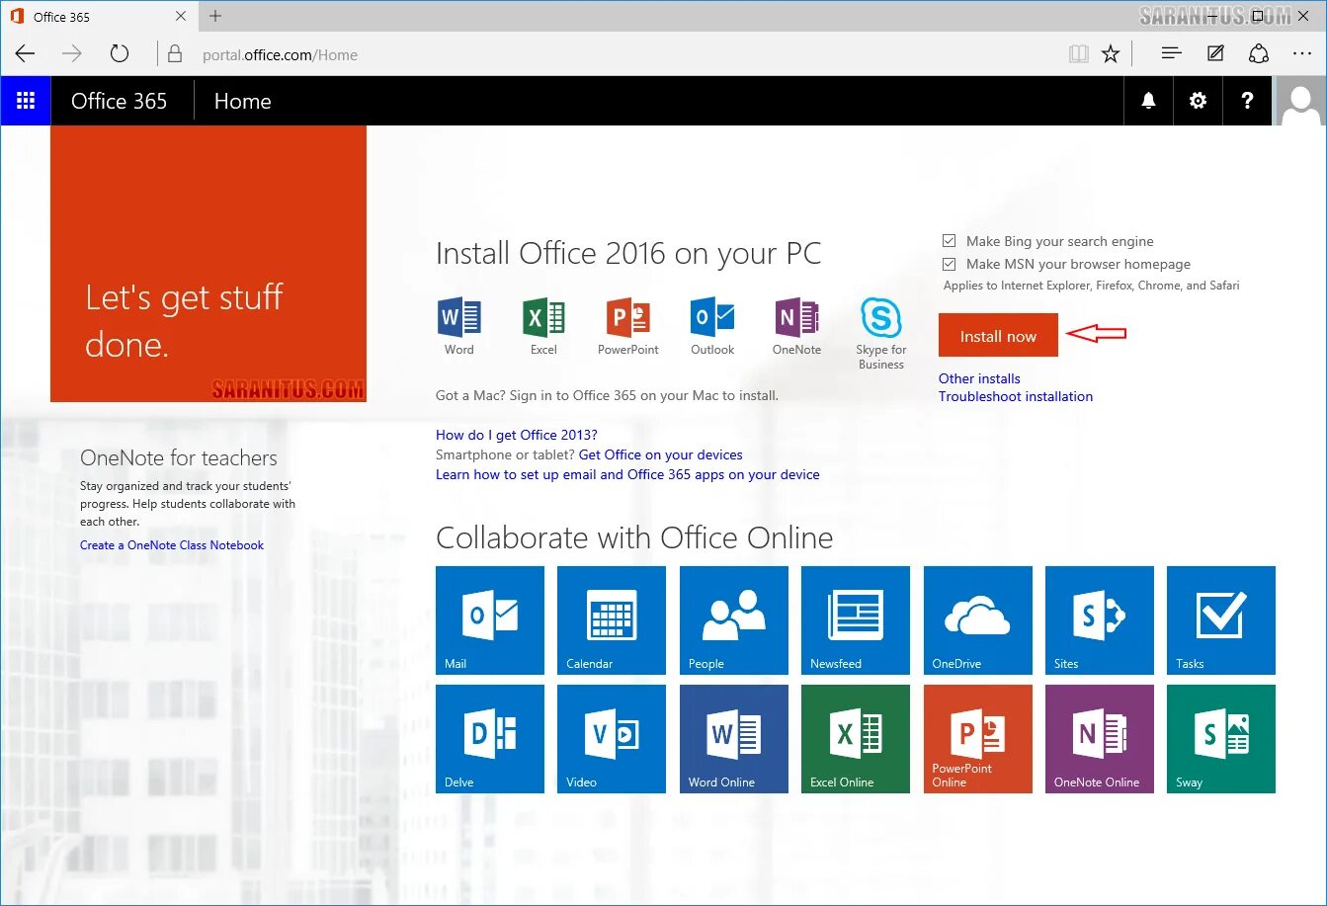Open the Mail tile

(490, 620)
